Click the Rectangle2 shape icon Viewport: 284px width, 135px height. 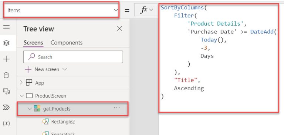click(45, 122)
